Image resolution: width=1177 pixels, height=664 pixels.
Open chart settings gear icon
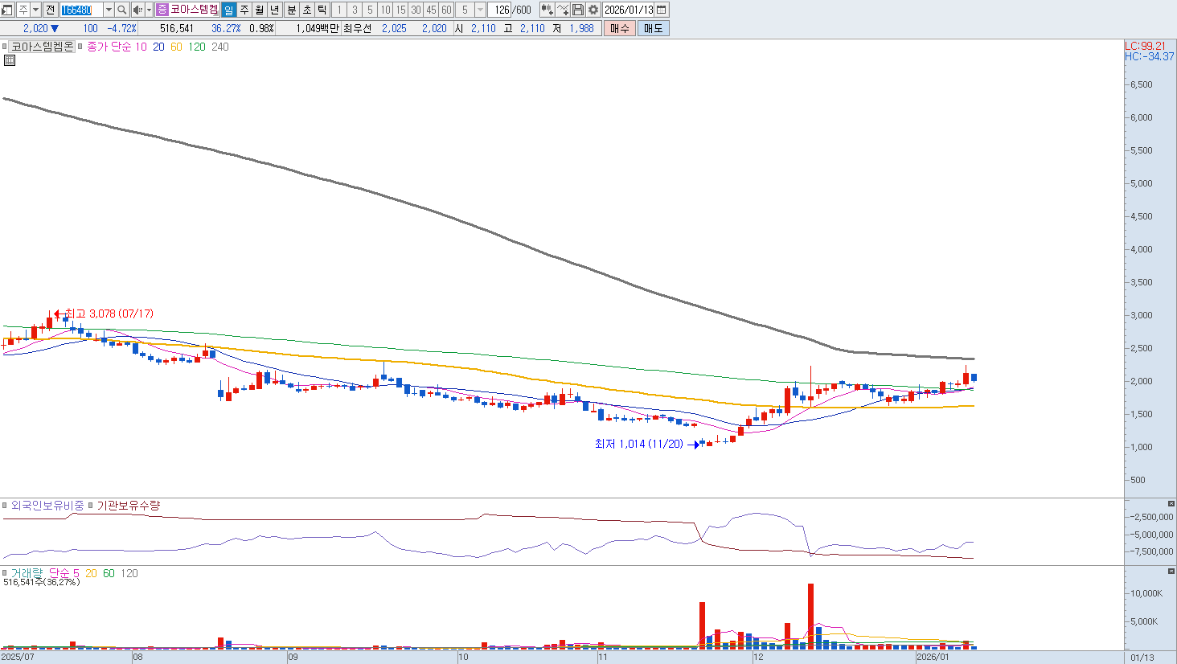593,10
